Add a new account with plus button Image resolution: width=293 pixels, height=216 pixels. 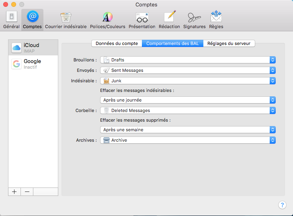[x=14, y=192]
